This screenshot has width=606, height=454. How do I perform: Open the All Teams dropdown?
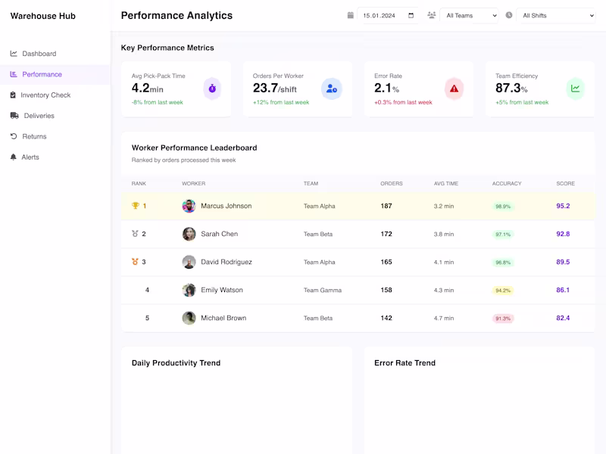point(469,14)
